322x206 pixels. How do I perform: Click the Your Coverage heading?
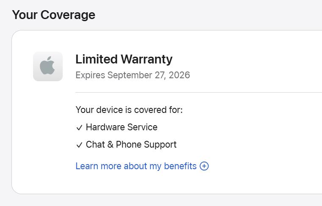pyautogui.click(x=53, y=15)
